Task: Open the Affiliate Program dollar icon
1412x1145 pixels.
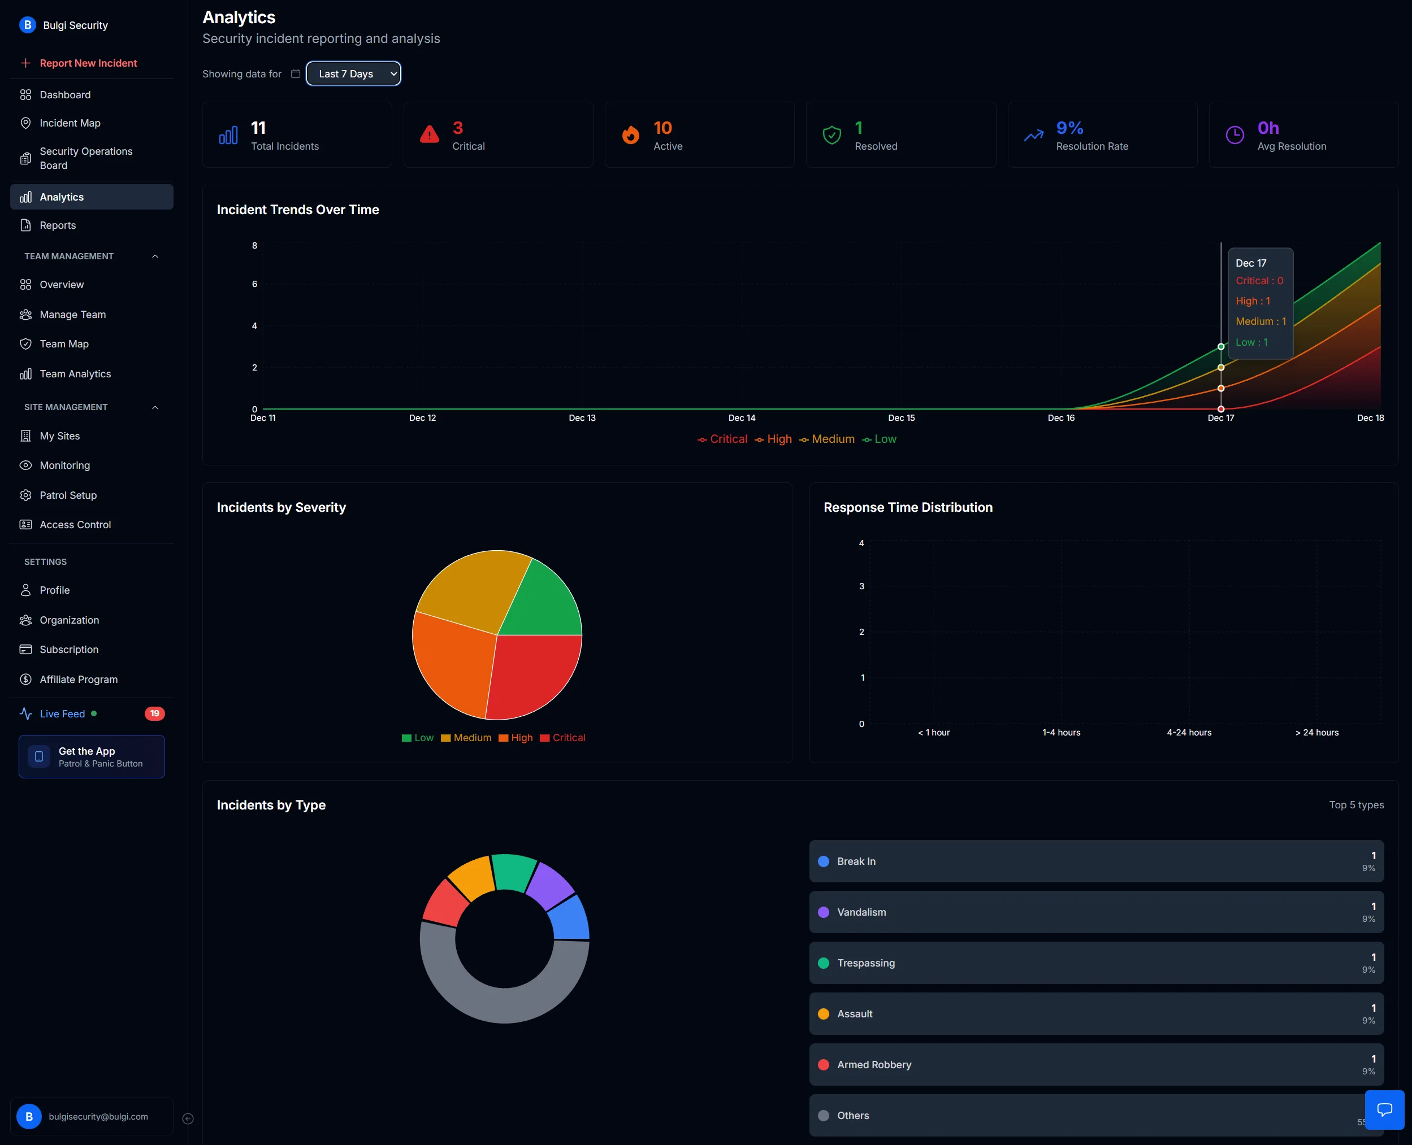Action: point(25,678)
